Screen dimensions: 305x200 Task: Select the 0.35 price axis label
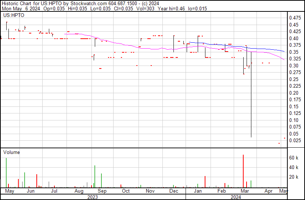[x=294, y=52]
